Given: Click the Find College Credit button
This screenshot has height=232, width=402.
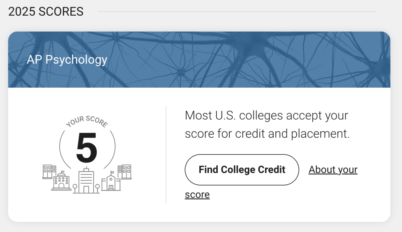Looking at the screenshot, I should pos(242,170).
